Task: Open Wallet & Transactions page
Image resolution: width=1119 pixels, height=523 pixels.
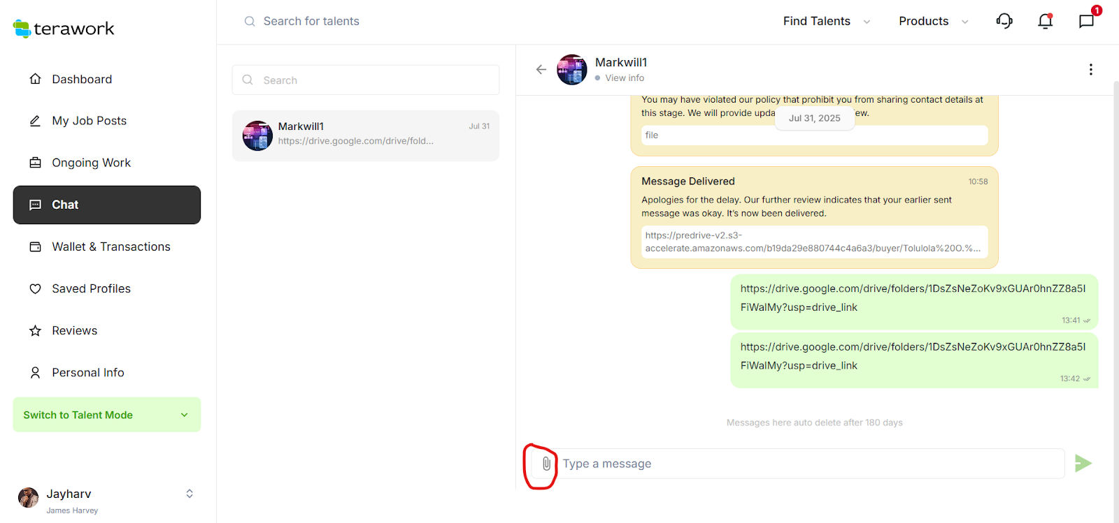Action: coord(111,247)
